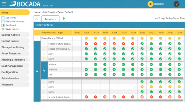185x102 pixels.
Task: Click the help question mark icon
Action: click(176, 4)
